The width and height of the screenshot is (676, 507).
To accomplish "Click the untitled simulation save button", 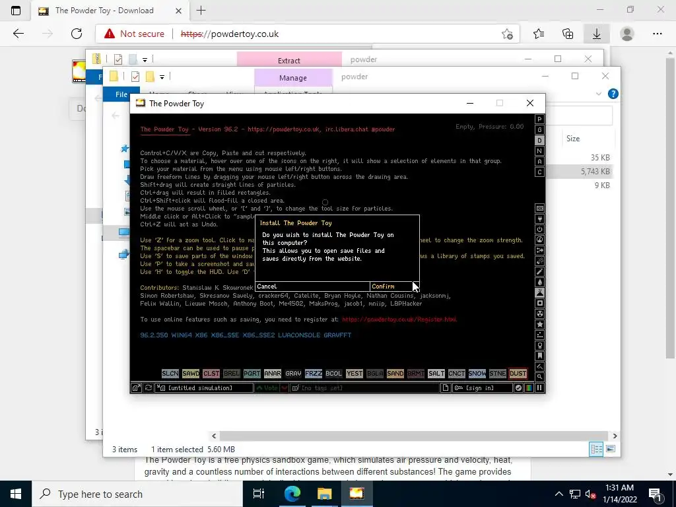I will point(204,388).
